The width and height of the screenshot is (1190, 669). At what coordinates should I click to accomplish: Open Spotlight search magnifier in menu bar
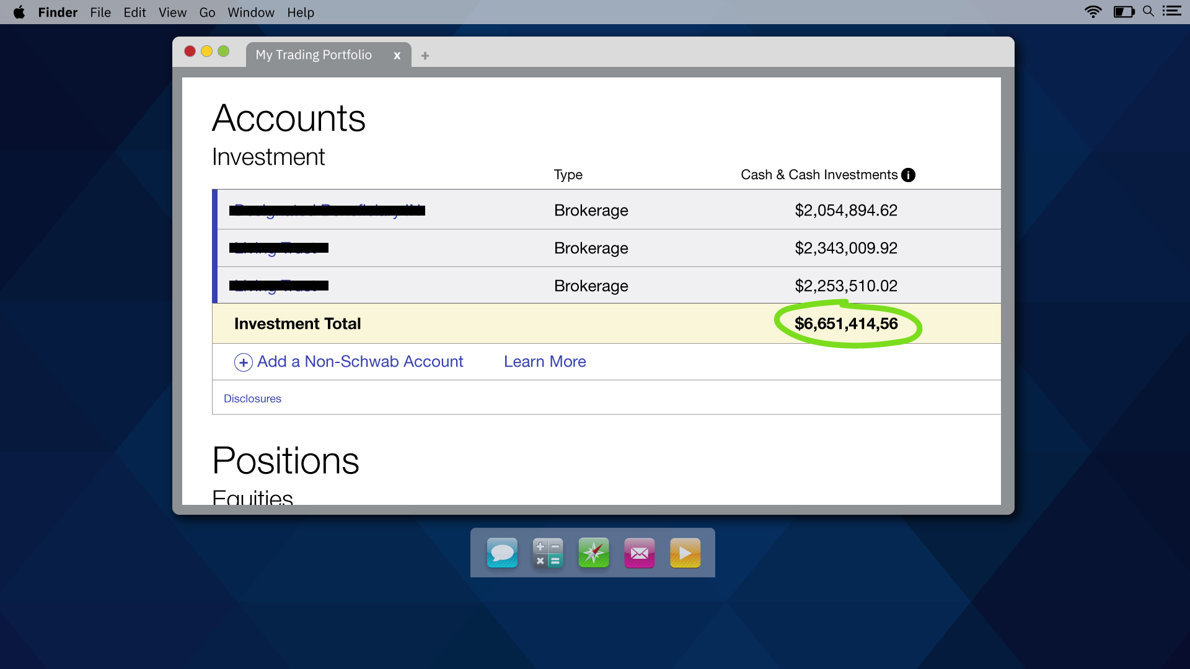point(1148,12)
